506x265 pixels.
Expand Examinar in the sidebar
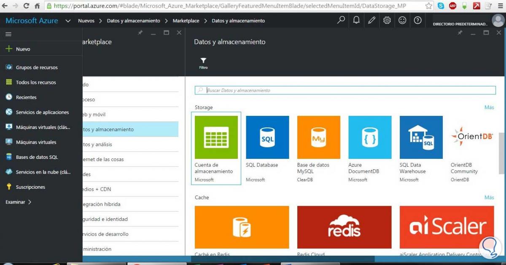19,202
